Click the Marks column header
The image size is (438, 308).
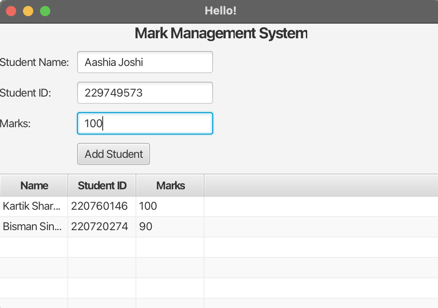(170, 185)
